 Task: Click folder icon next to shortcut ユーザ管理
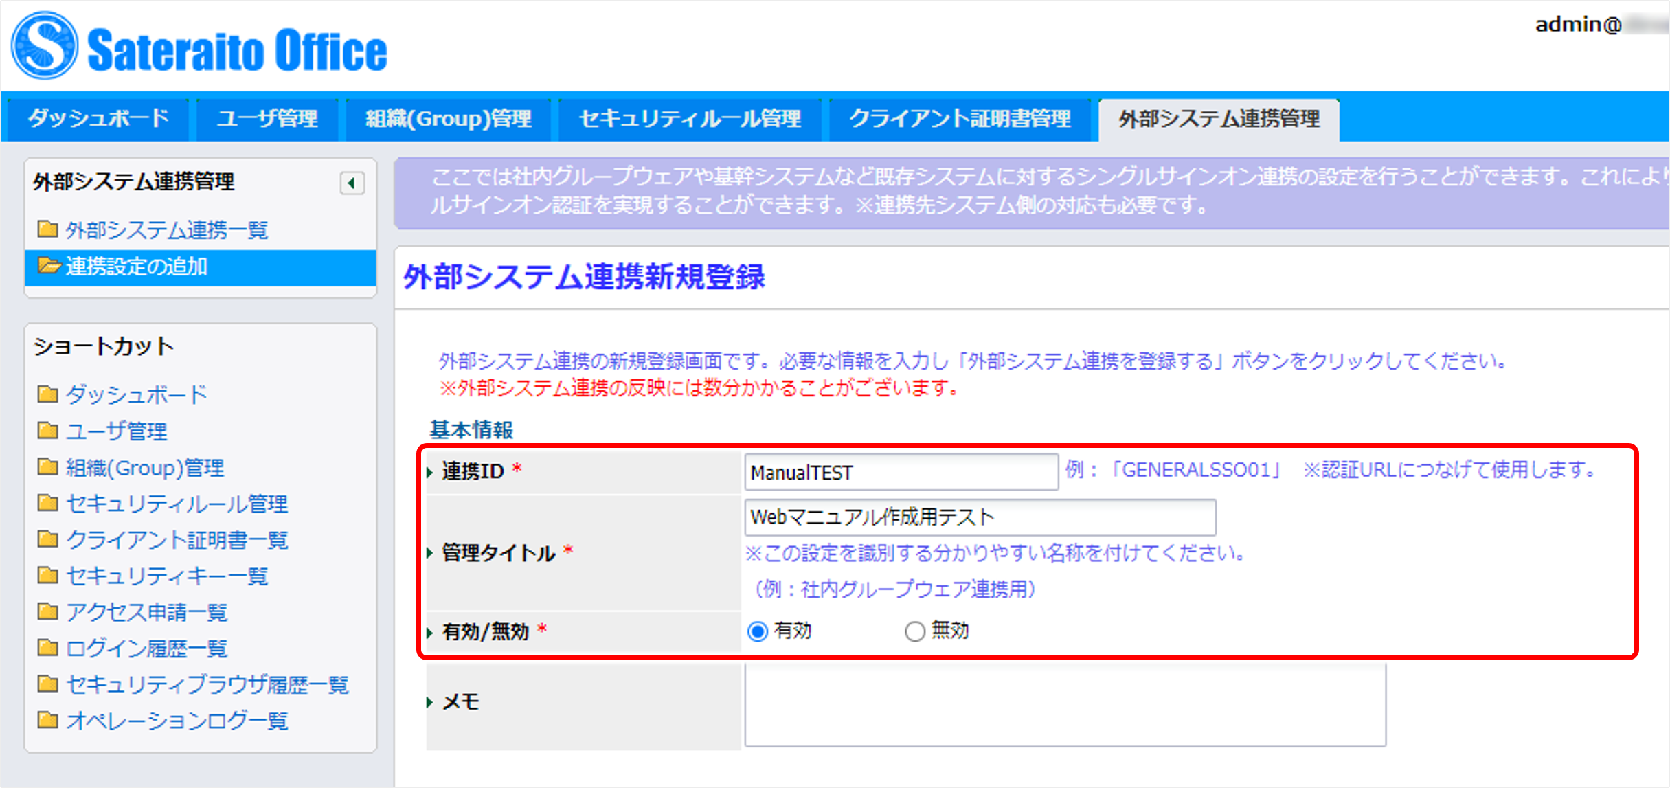(47, 431)
